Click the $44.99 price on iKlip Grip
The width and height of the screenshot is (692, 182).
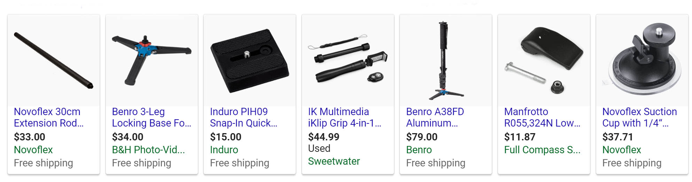[324, 137]
